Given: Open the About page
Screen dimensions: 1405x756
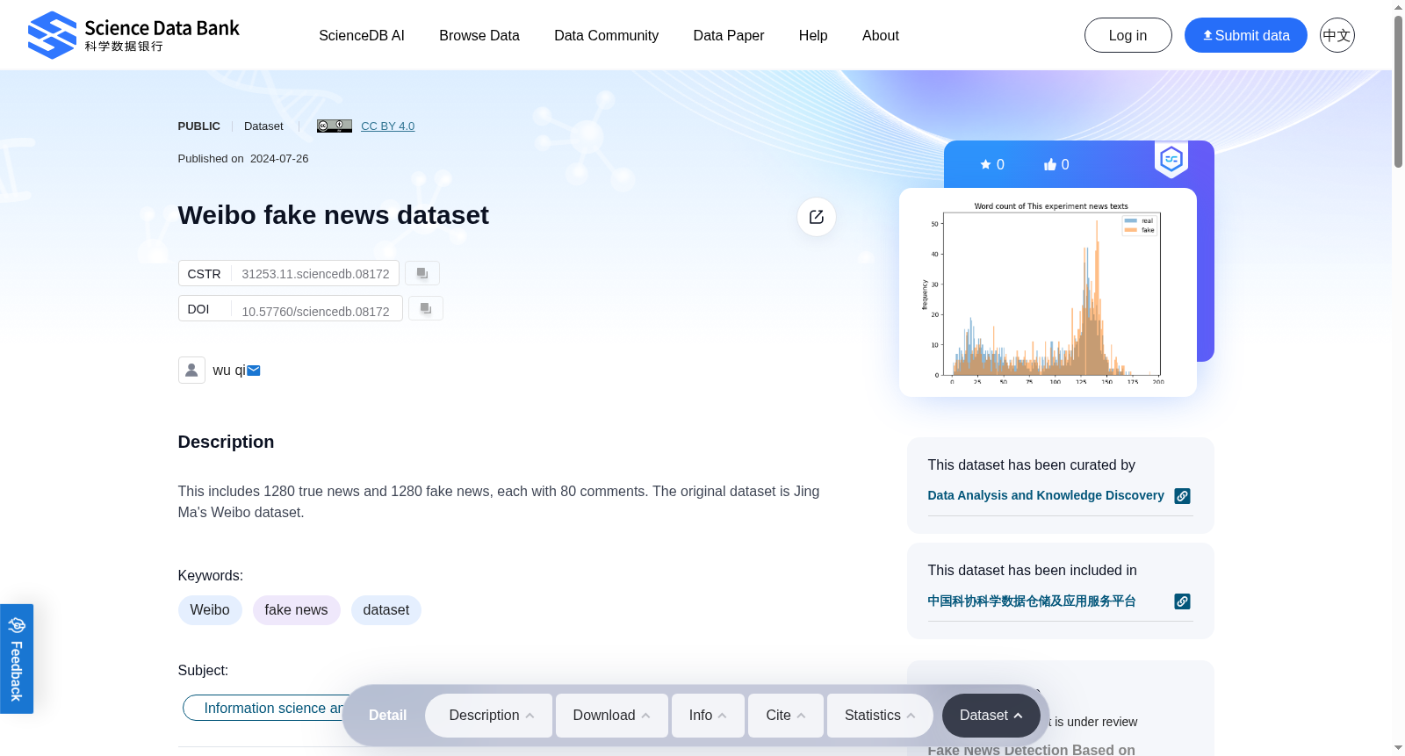Looking at the screenshot, I should [881, 35].
